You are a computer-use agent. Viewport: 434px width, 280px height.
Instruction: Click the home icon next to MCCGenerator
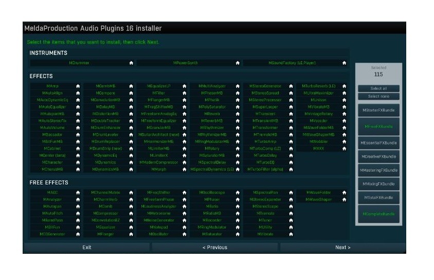coord(78,234)
